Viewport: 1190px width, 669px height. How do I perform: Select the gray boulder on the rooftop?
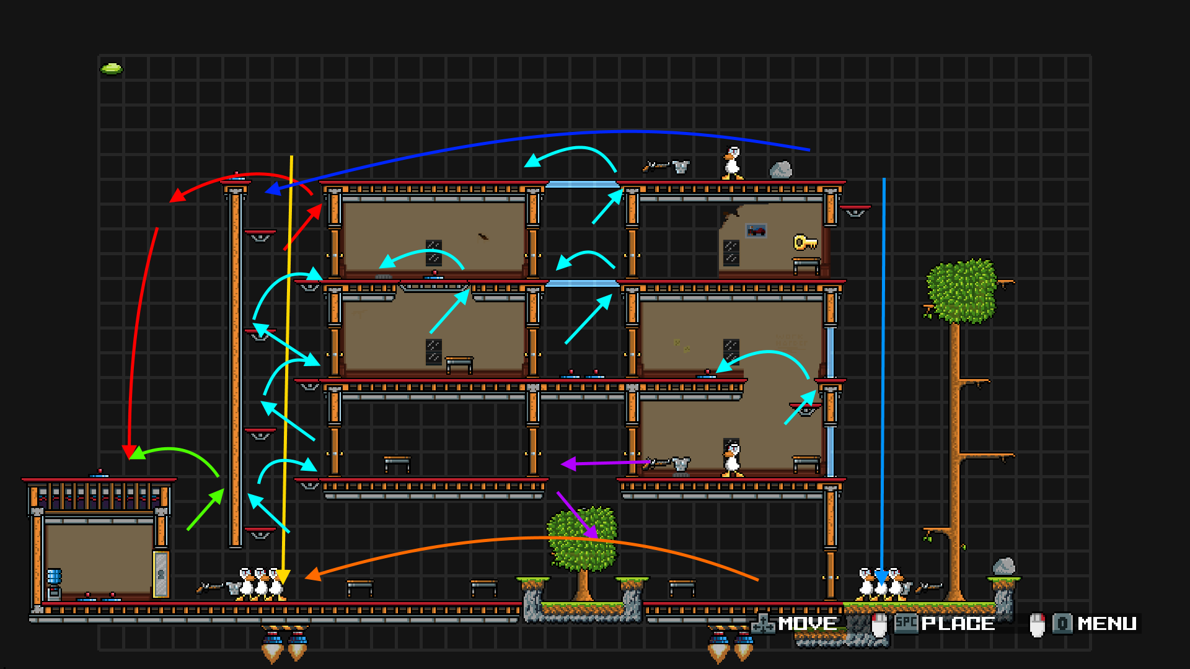780,170
